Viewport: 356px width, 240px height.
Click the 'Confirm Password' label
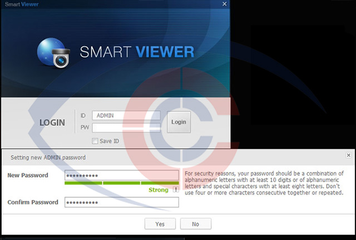click(x=33, y=202)
